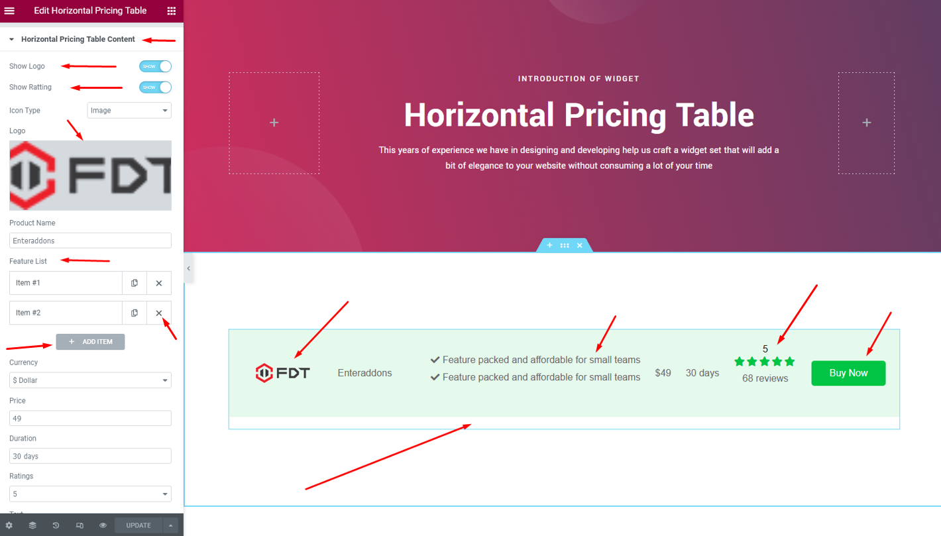Open the Elementor hamburger menu
The width and height of the screenshot is (941, 536).
pos(9,11)
